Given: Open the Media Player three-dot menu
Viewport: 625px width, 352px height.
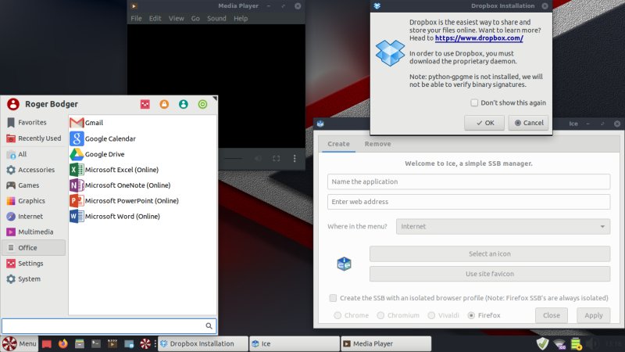Looking at the screenshot, I should [x=294, y=159].
